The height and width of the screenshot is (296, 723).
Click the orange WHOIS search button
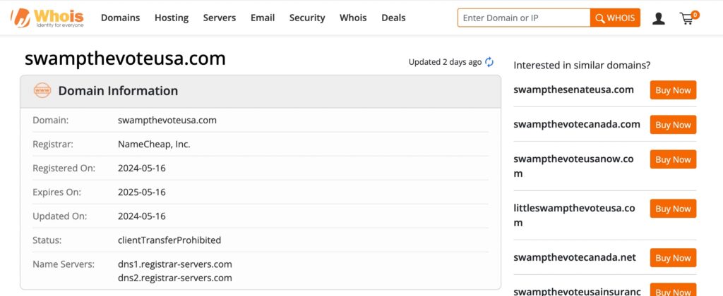(x=615, y=18)
